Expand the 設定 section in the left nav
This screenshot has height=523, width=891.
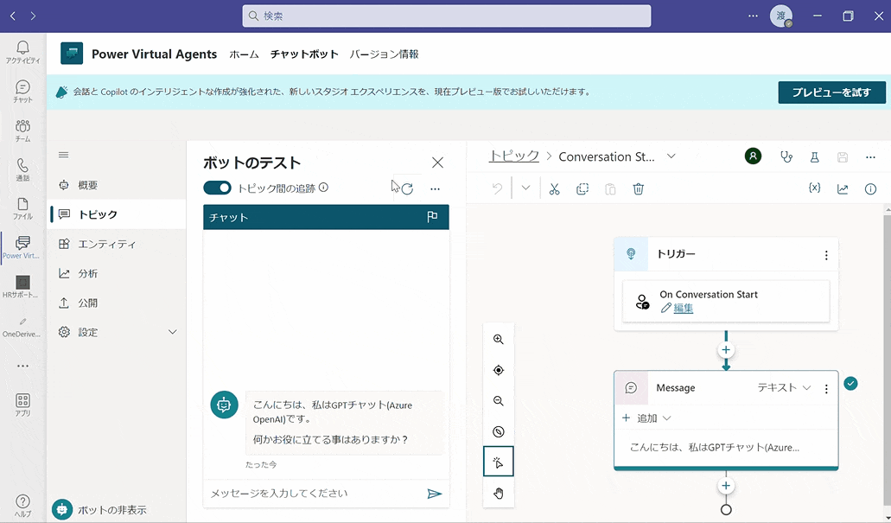tap(171, 331)
